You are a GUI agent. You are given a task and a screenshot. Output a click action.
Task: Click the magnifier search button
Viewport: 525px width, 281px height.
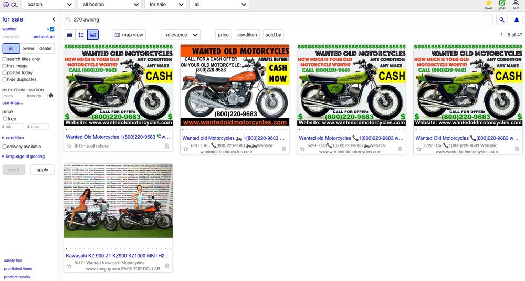point(502,20)
